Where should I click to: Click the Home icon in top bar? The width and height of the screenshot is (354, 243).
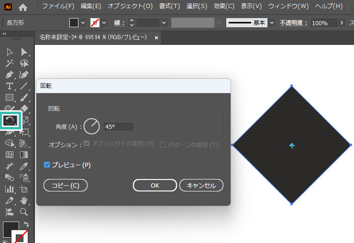(23, 7)
